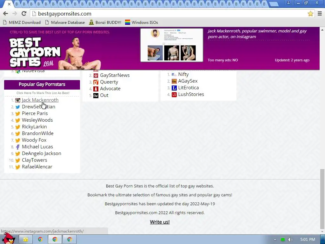
Task: Reload the page with the refresh icon
Action: click(24, 14)
